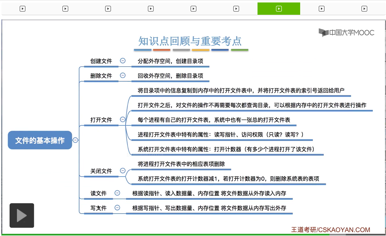Collapse the 打开文件 branch circle
386x236 pixels.
(x=123, y=119)
